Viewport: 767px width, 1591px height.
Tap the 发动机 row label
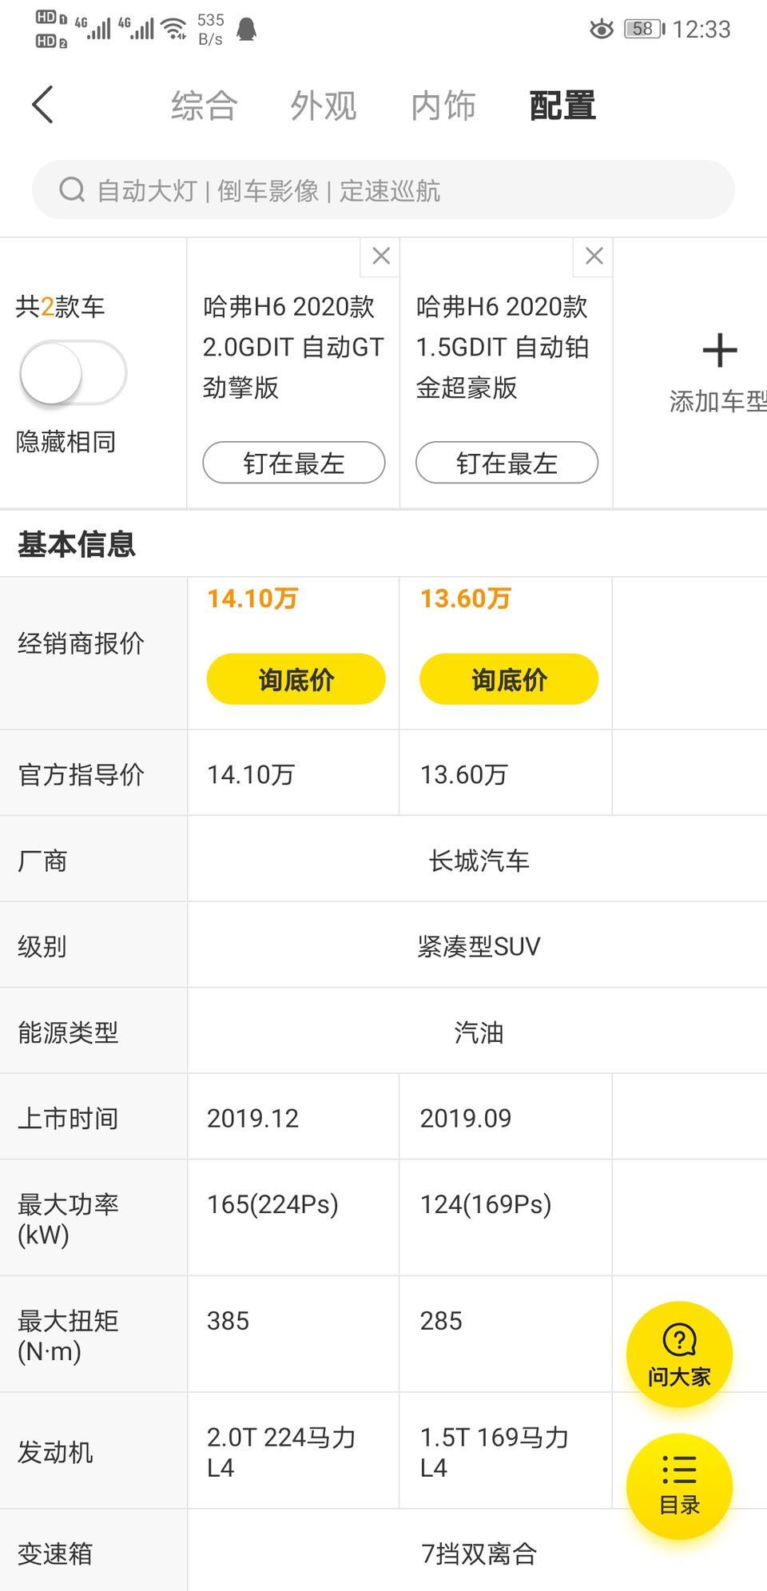(x=55, y=1452)
